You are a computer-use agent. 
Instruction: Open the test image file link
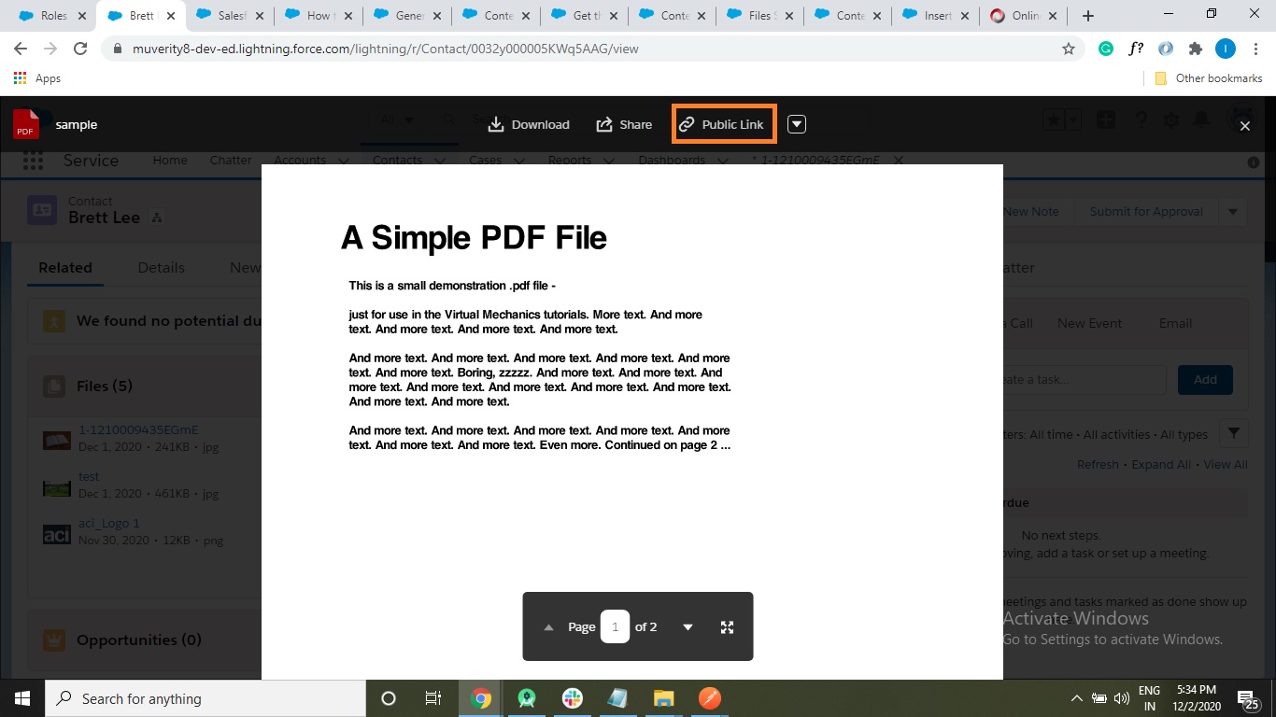coord(88,476)
